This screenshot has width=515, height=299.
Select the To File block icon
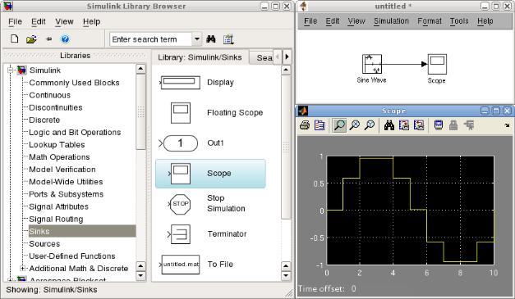tap(181, 265)
